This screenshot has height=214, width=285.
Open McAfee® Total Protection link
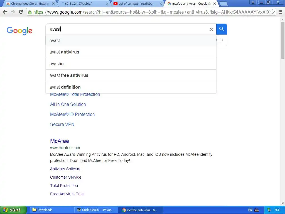(x=75, y=94)
